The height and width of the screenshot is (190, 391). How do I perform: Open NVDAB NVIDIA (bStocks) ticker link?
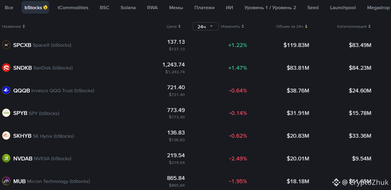coord(42,159)
